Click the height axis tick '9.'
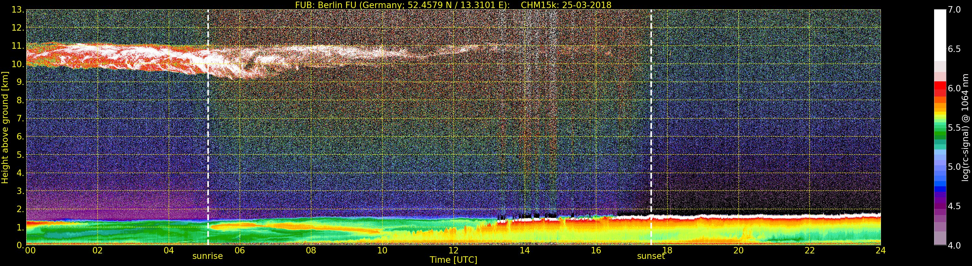This screenshot has height=266, width=972. click(20, 82)
